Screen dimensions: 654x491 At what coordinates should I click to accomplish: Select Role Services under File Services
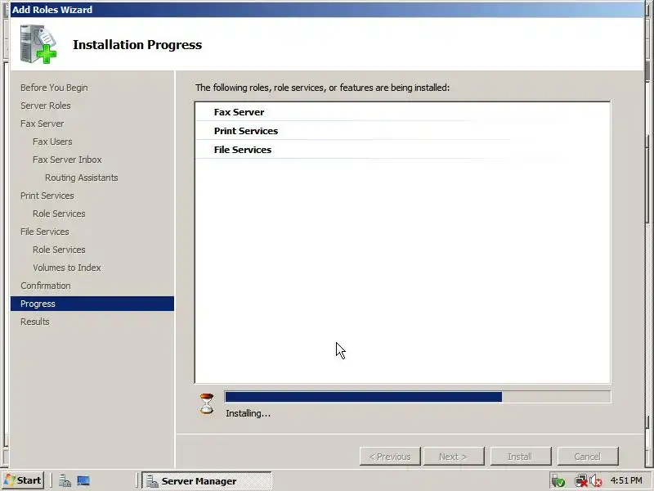[x=59, y=250]
